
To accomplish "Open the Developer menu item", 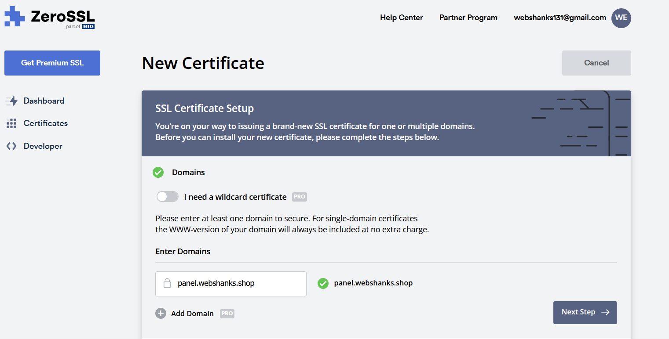I will click(43, 146).
